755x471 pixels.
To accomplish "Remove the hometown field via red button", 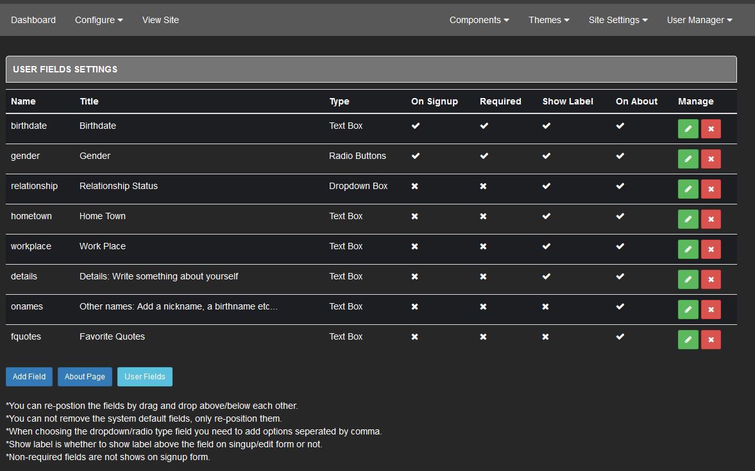I will click(x=711, y=219).
